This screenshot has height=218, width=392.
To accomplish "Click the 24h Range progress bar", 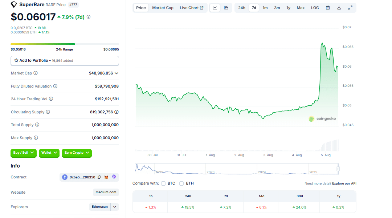I will (x=65, y=44).
